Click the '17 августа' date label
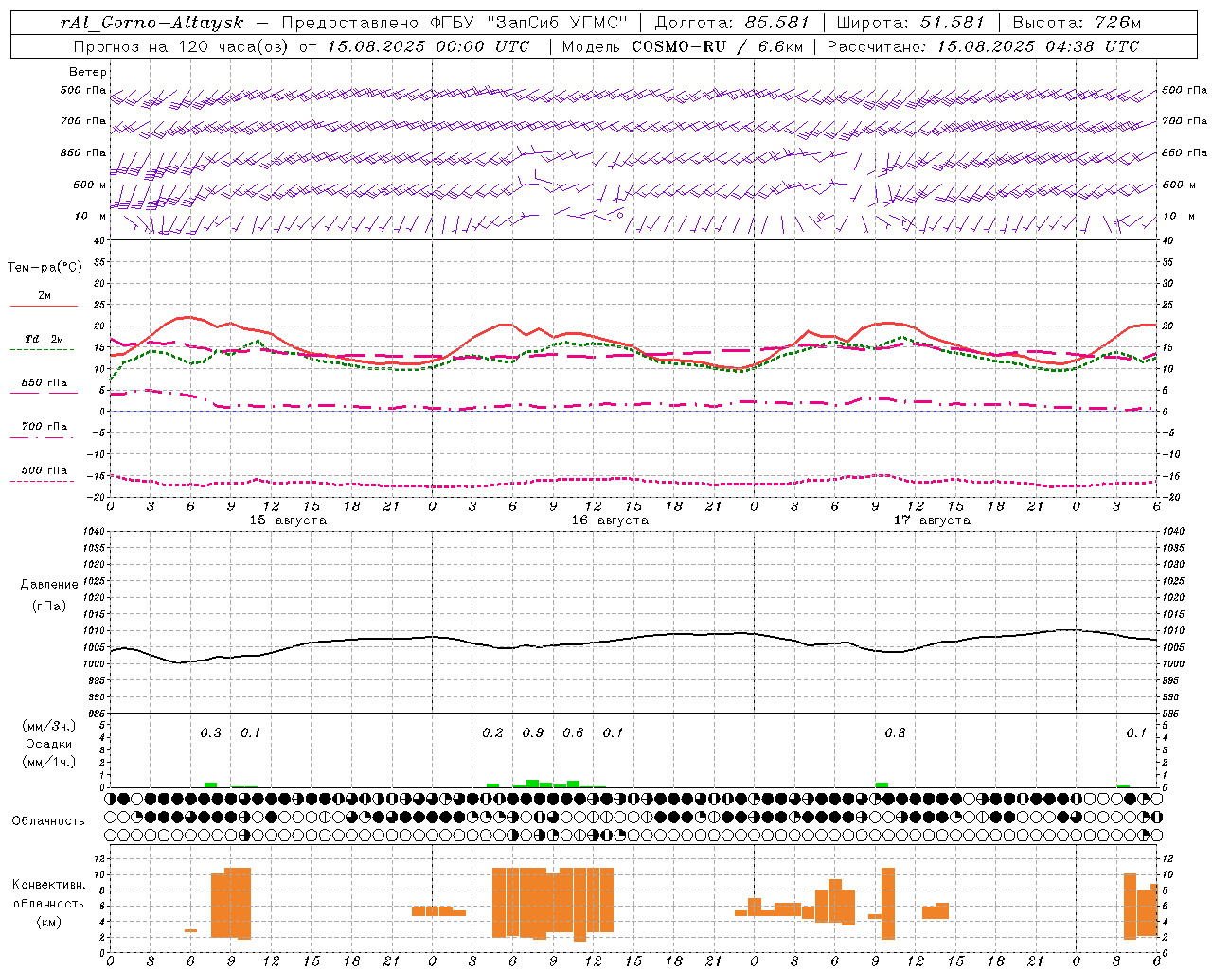The width and height of the screenshot is (1212, 969). point(932,520)
